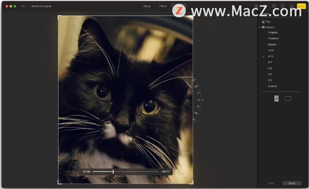Switch to the Filters tab
This screenshot has width=309, height=189.
click(x=163, y=6)
